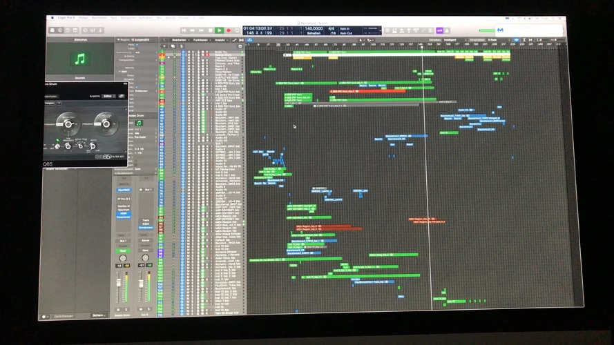Toggle global track Solo S button
This screenshot has width=614, height=345.
[182, 46]
